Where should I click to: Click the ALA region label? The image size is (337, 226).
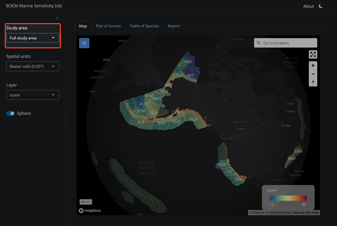point(141,122)
